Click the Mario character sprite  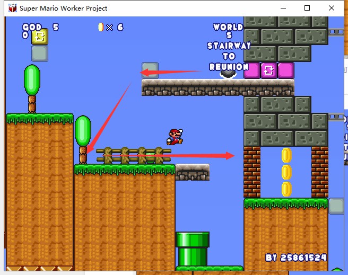(175, 137)
